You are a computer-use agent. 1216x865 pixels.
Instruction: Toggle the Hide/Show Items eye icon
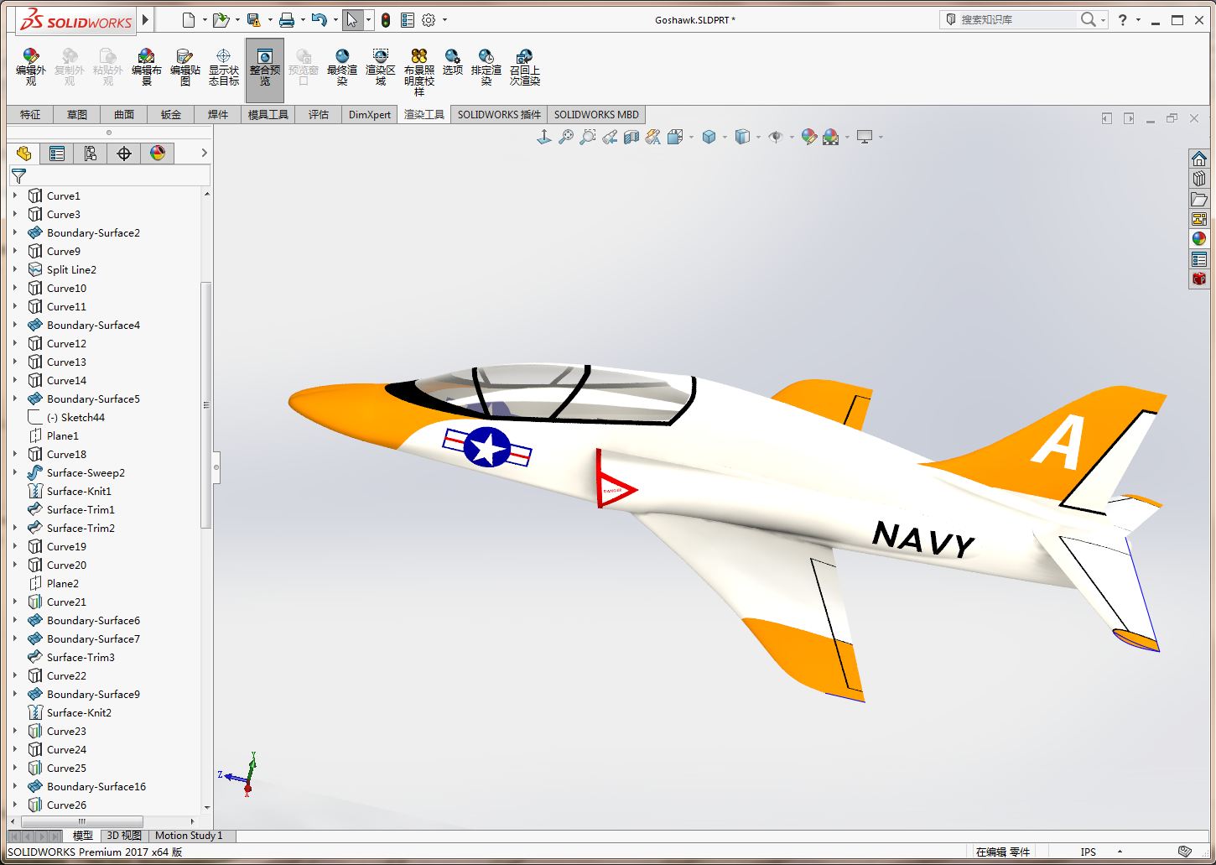776,137
